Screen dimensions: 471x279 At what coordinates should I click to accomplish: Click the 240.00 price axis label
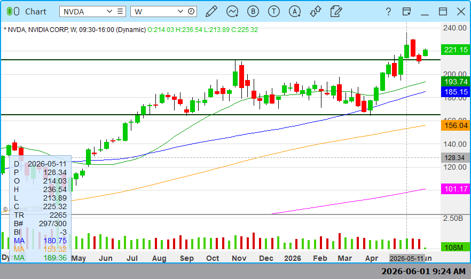click(x=455, y=28)
